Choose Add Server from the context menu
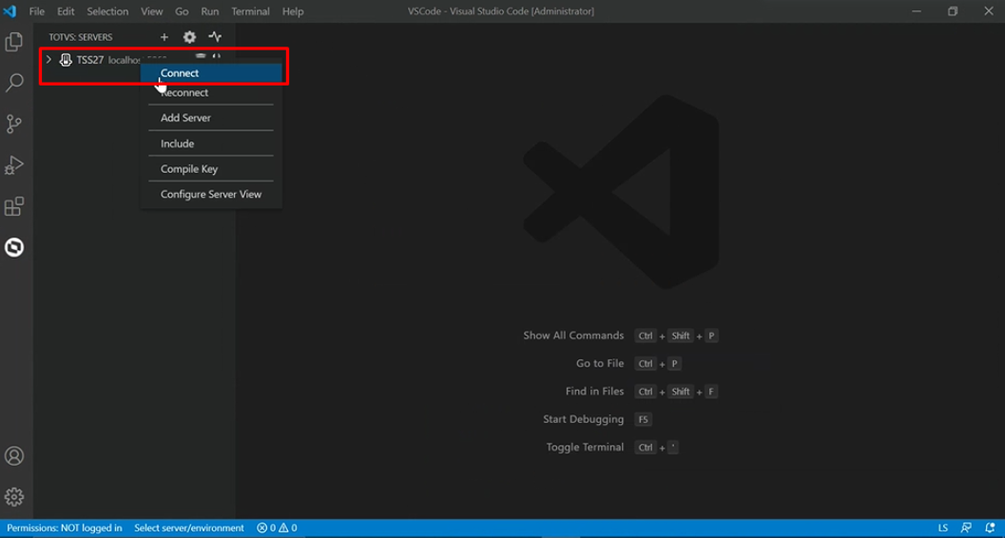The width and height of the screenshot is (1005, 538). [211, 118]
